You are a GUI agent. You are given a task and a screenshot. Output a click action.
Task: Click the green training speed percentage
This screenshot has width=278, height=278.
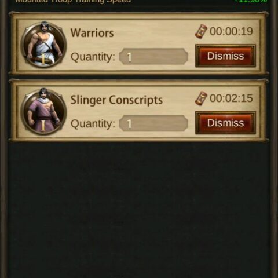[x=250, y=2]
